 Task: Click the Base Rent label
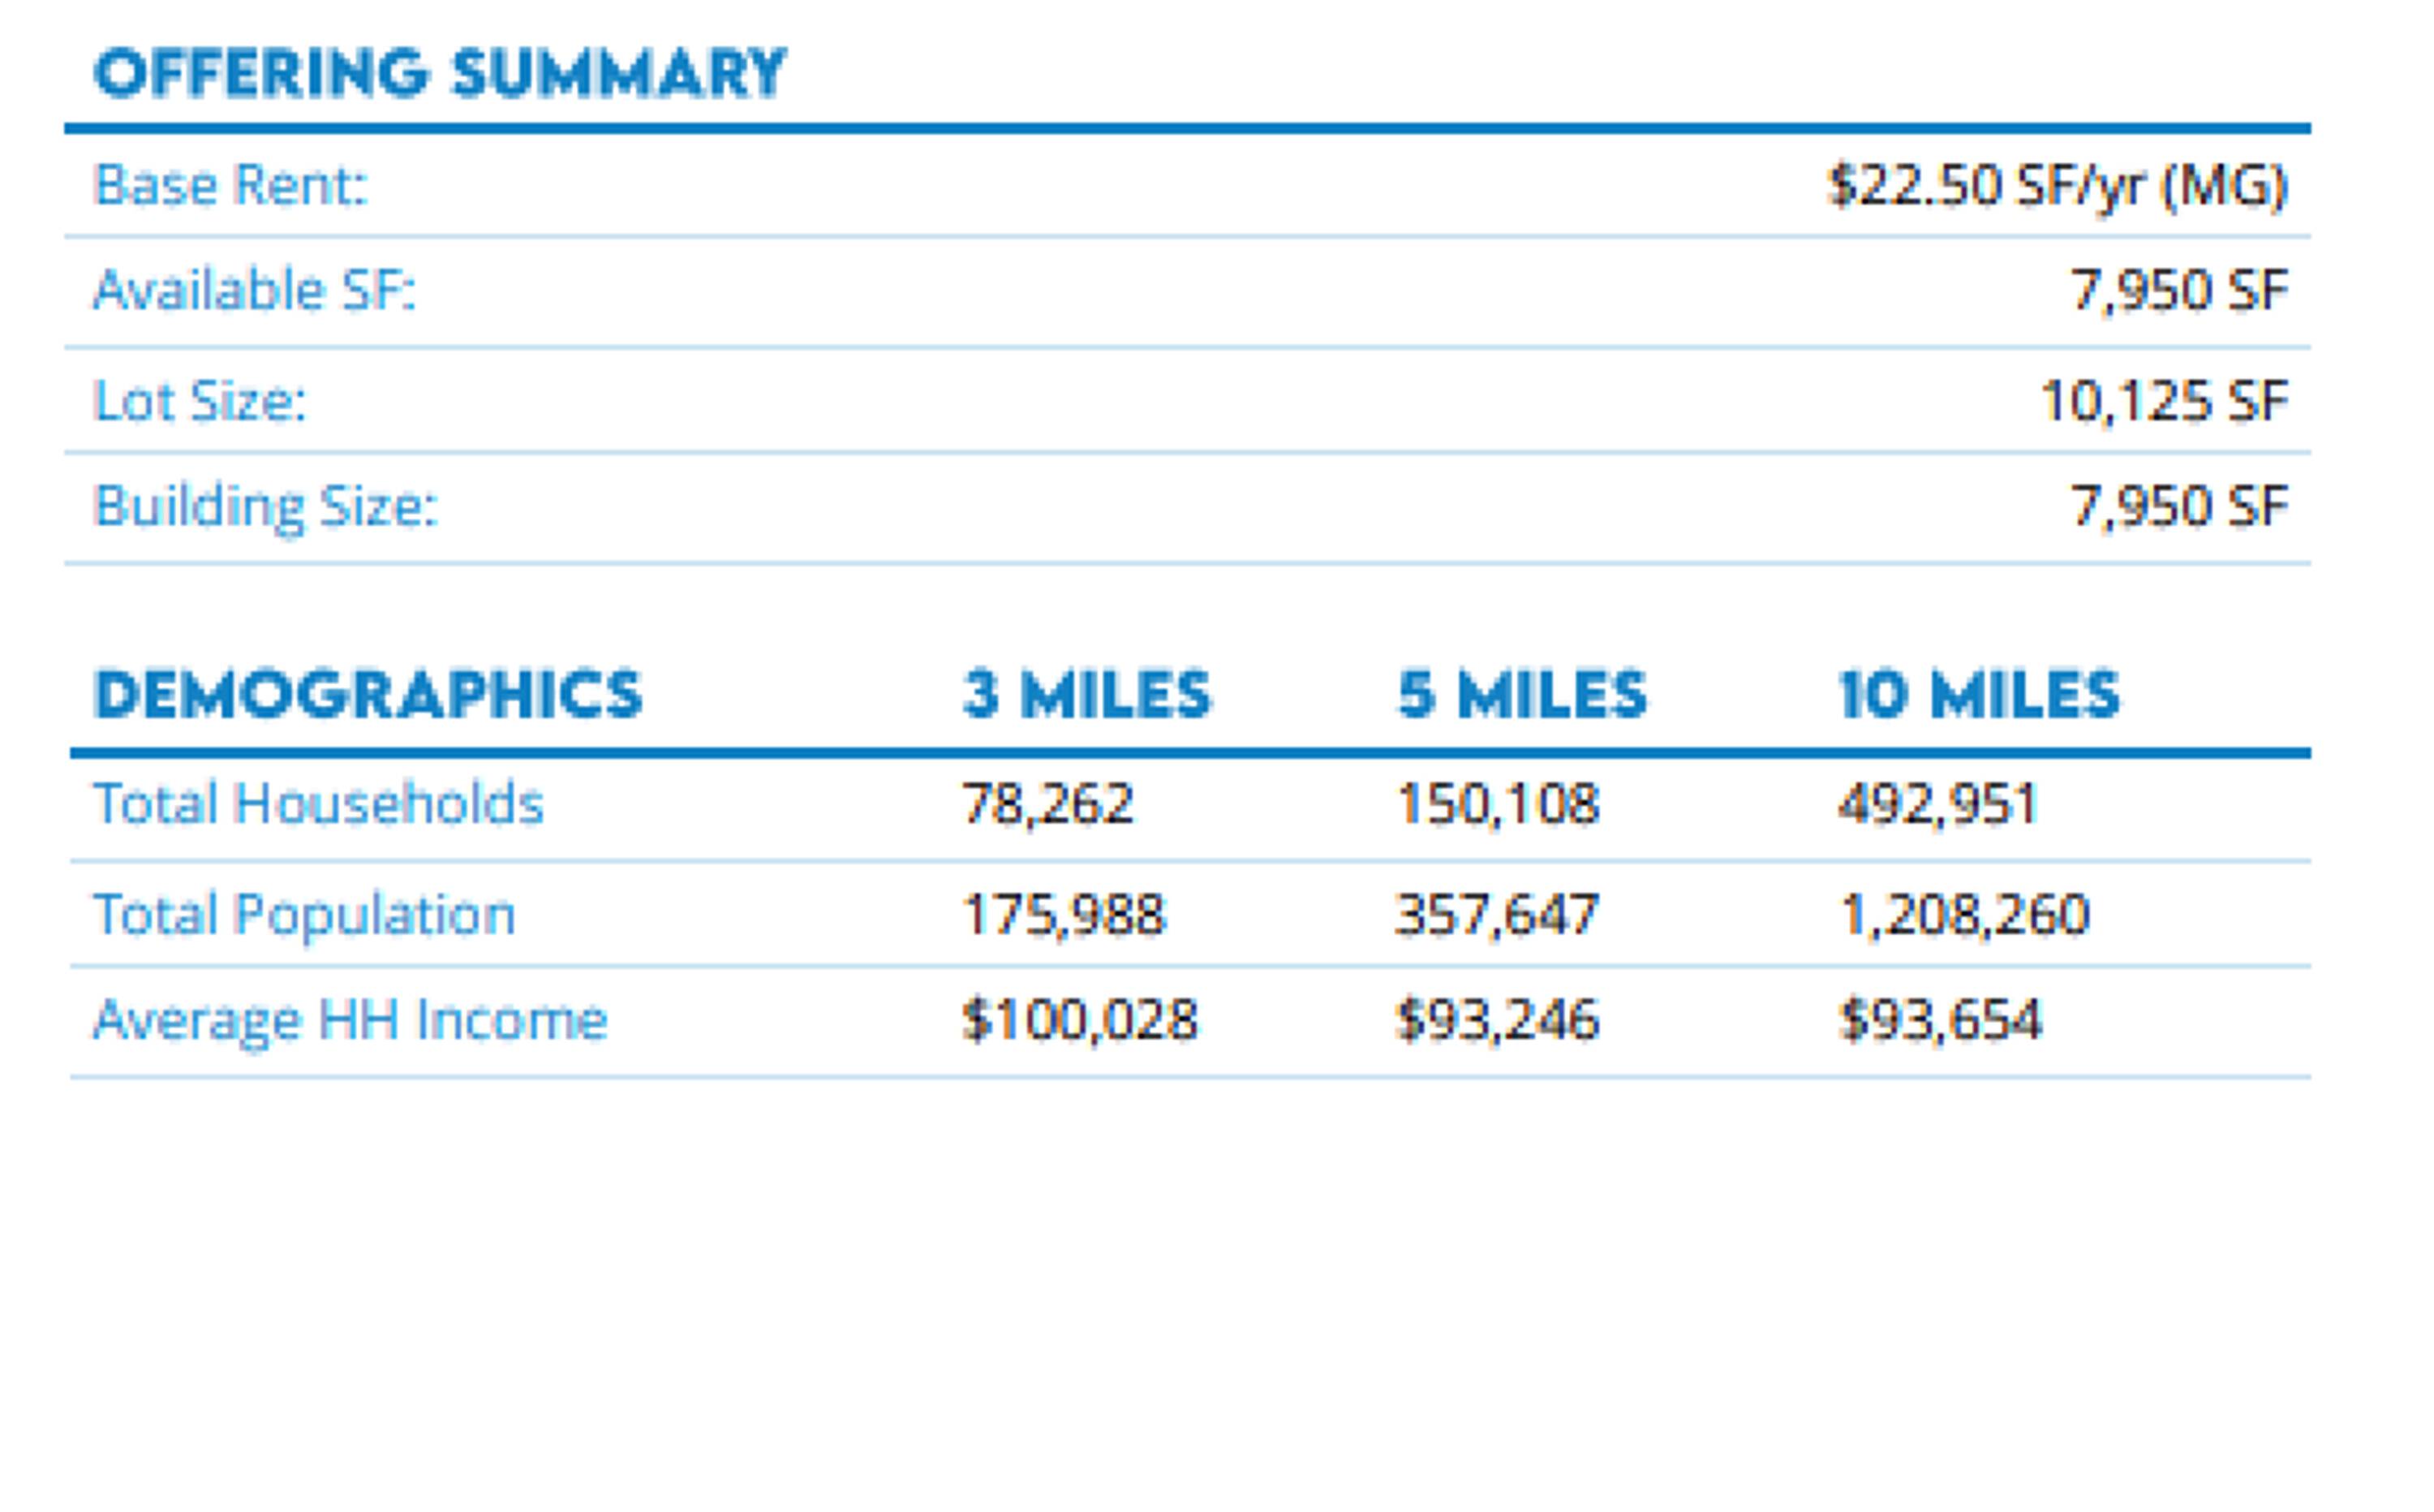point(231,185)
